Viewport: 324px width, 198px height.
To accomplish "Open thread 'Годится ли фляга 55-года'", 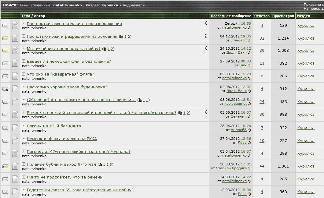I will click(x=80, y=190).
